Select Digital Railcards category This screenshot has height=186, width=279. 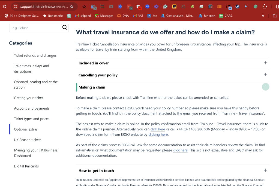tap(26, 166)
